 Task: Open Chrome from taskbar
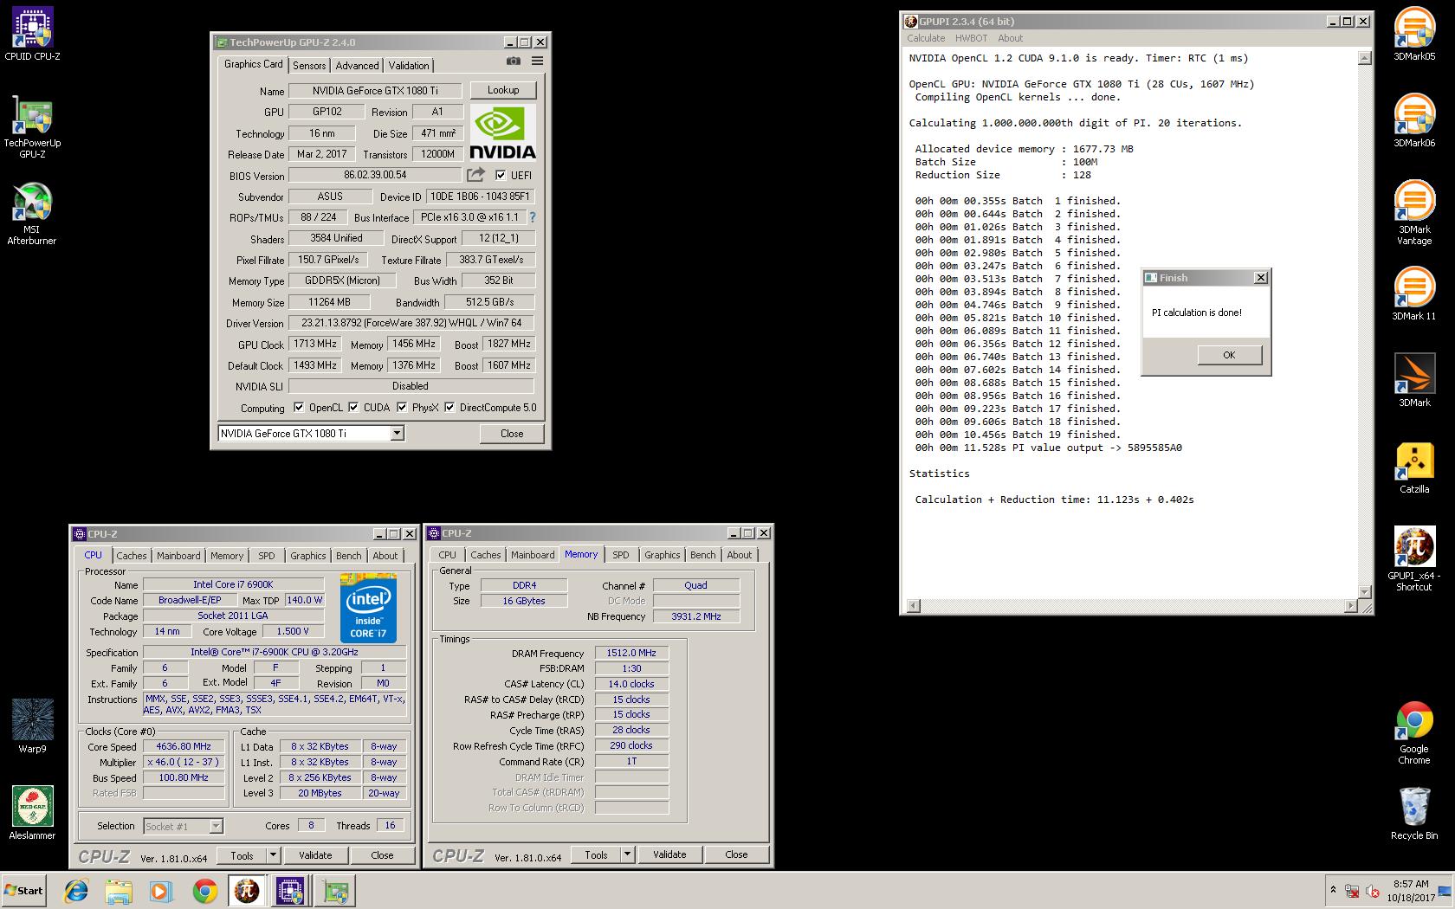point(204,891)
